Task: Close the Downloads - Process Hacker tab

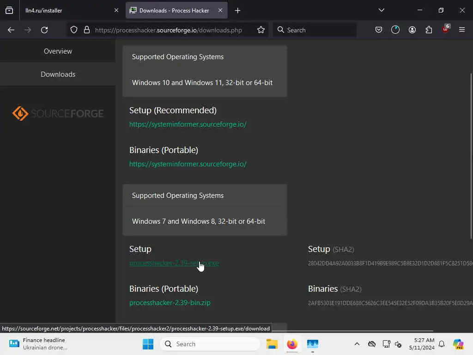Action: click(220, 10)
